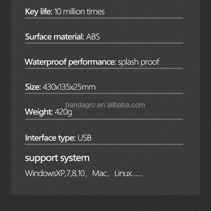Click the "Interface type" label

tap(50, 138)
